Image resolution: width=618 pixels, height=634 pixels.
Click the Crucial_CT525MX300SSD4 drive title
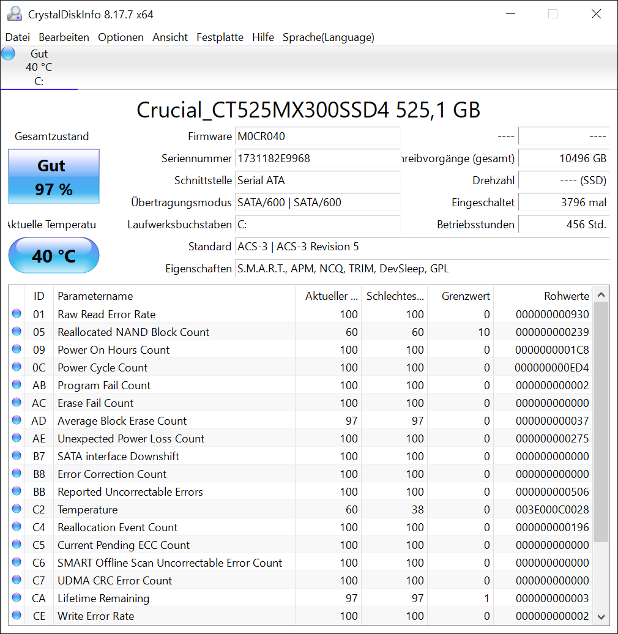[308, 110]
